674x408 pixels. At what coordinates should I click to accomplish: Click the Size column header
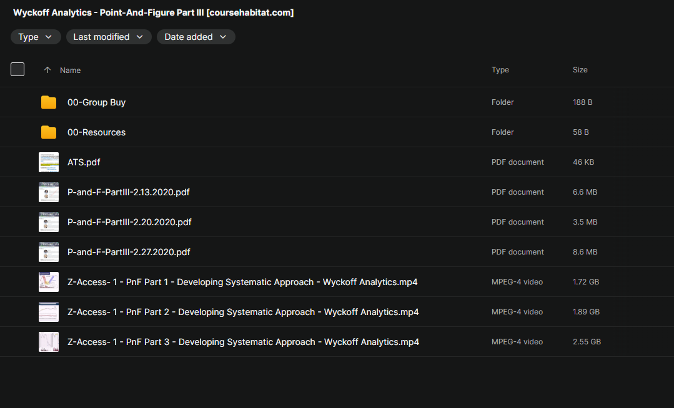580,70
